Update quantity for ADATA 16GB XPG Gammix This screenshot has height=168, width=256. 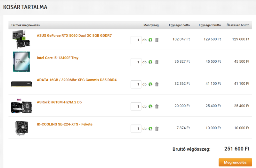(150, 84)
